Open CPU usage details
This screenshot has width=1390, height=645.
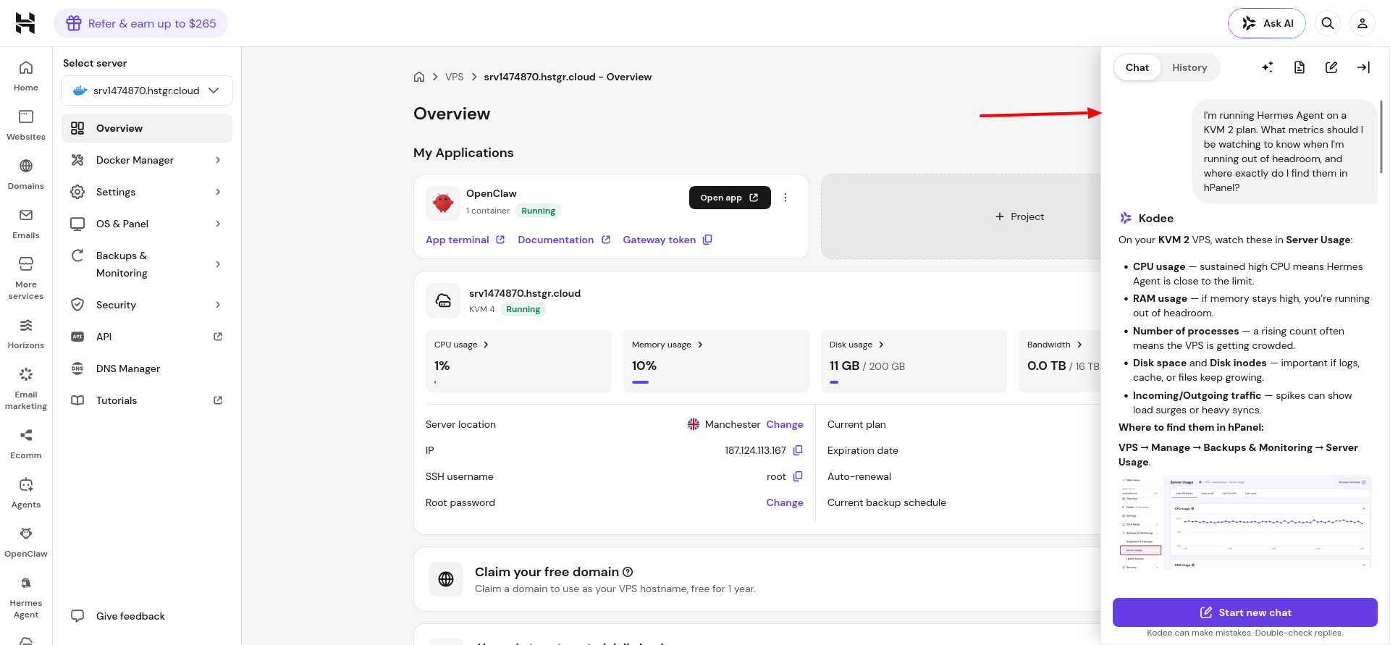click(461, 345)
